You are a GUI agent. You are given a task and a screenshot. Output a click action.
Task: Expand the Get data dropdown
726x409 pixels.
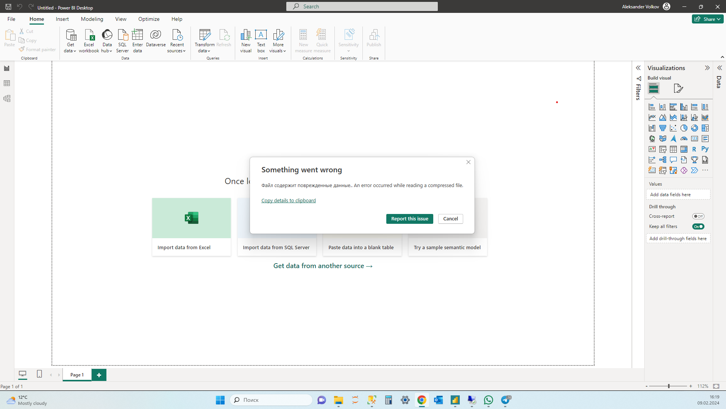[70, 47]
